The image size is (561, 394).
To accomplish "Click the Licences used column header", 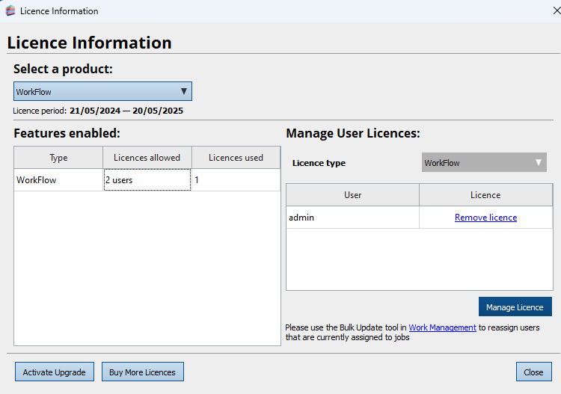I will [236, 158].
